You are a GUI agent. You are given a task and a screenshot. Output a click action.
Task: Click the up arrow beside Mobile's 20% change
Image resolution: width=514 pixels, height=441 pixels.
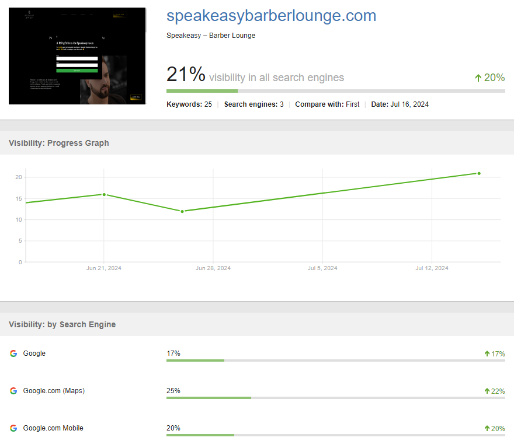point(487,429)
